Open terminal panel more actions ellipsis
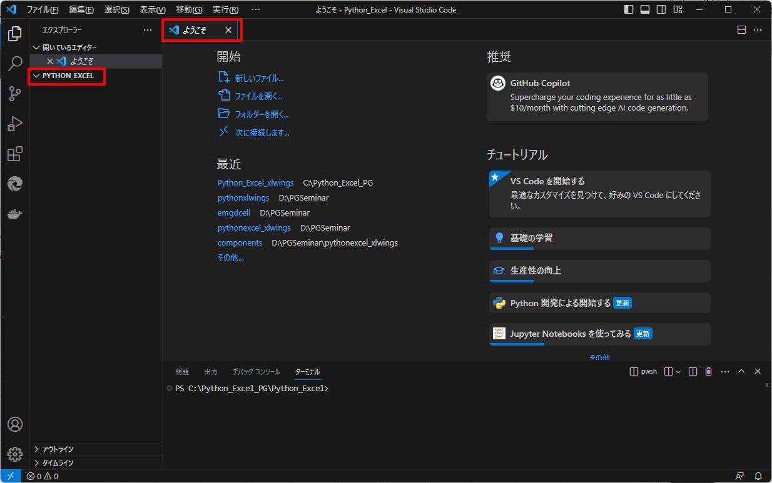The width and height of the screenshot is (772, 483). pos(725,371)
